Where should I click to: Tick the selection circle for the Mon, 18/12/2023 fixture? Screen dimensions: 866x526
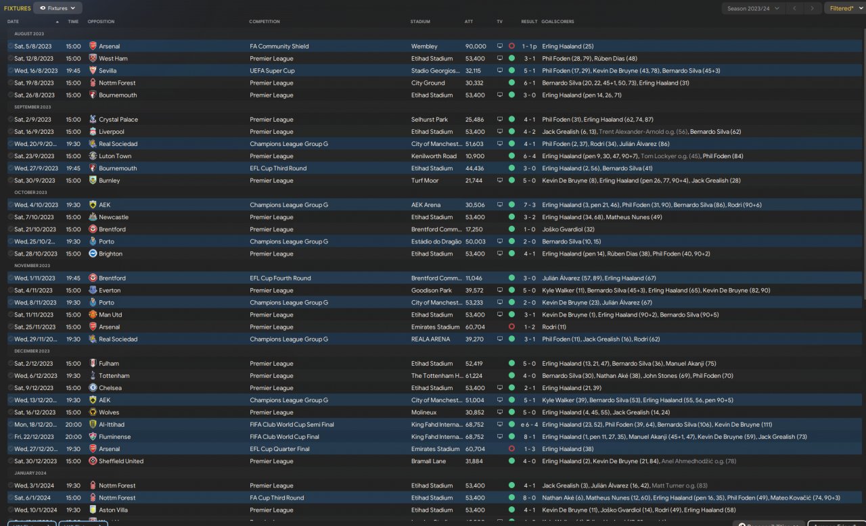pyautogui.click(x=10, y=424)
